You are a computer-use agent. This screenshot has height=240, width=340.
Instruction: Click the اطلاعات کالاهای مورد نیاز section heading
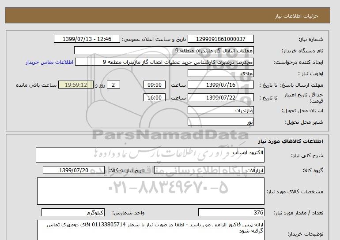291,141
